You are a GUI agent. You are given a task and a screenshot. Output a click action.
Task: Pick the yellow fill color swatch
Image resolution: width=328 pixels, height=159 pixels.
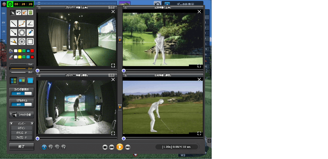point(20,51)
